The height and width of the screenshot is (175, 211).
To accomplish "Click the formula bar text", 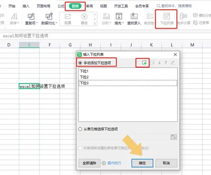I will click(x=26, y=36).
